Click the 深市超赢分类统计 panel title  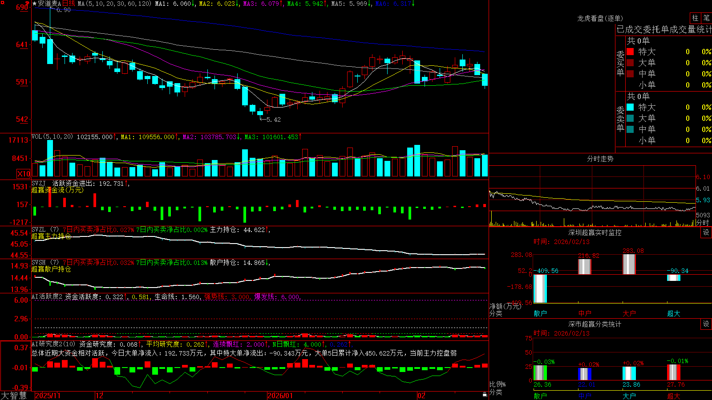click(x=595, y=324)
